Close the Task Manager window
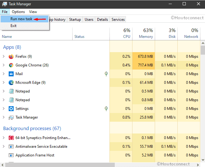 pos(198,4)
